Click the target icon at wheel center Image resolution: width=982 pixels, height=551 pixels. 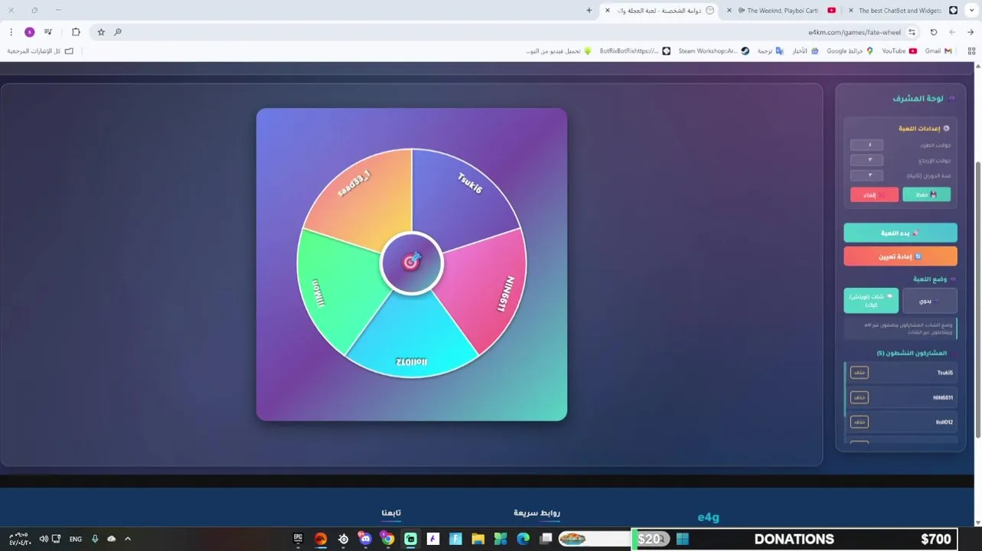coord(412,262)
